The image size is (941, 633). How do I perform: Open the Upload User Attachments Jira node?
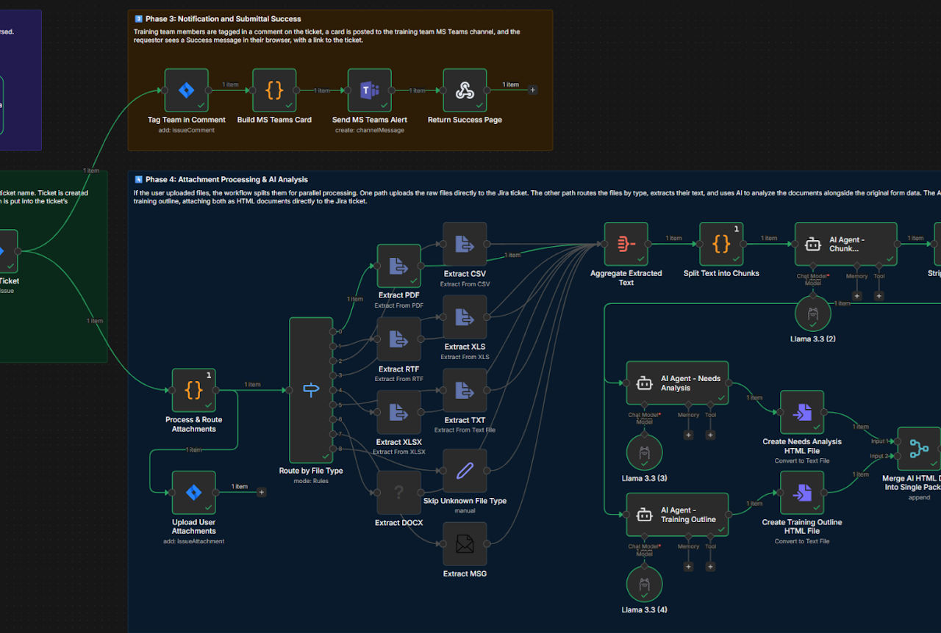[193, 493]
